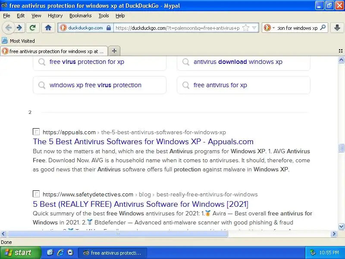Search suggestion 'windows xp free virus protection'
This screenshot has height=259, width=345.
[100, 85]
